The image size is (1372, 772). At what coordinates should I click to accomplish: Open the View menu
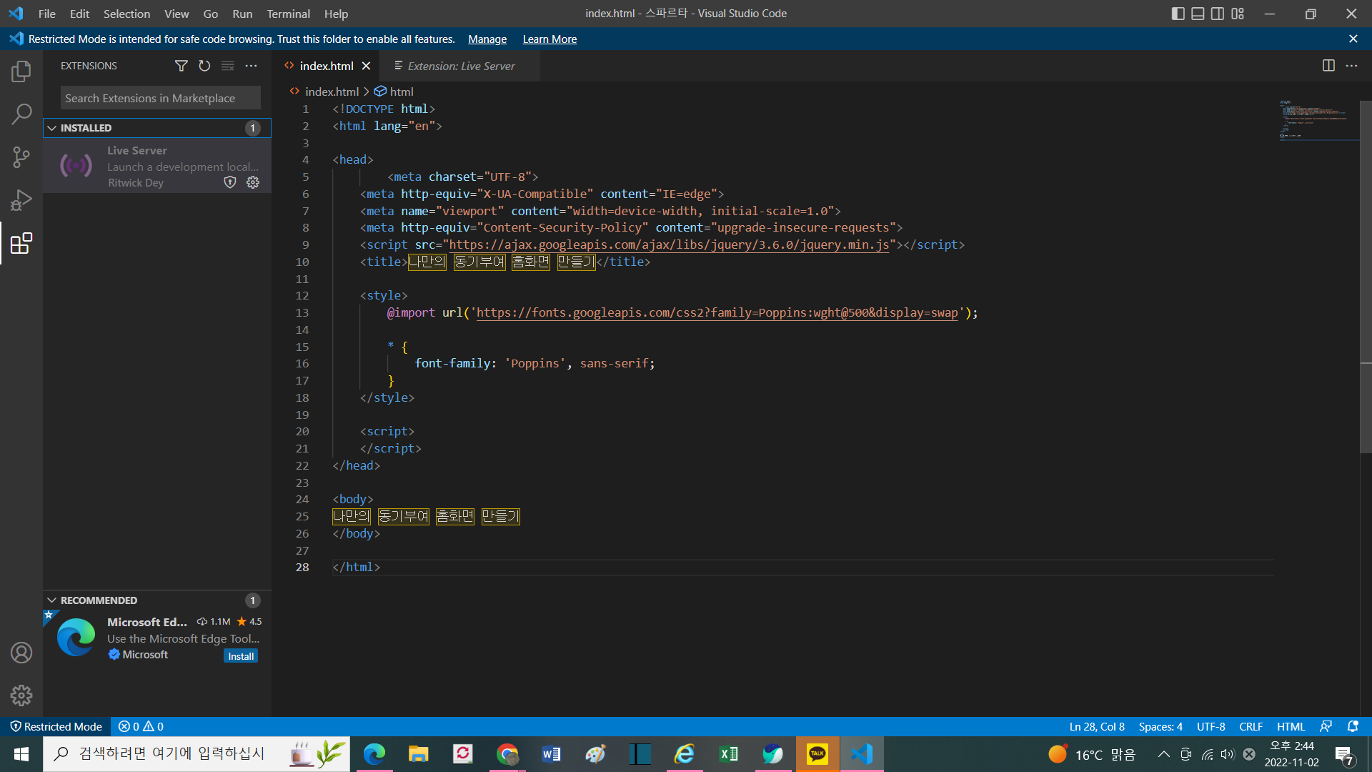(x=177, y=14)
